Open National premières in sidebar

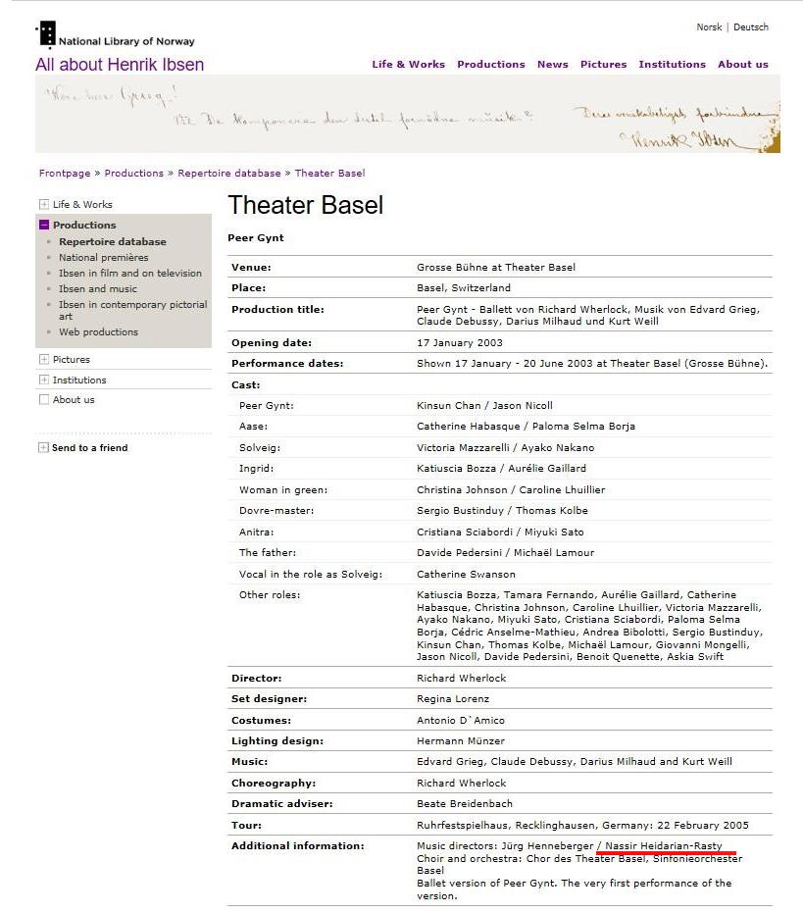103,258
